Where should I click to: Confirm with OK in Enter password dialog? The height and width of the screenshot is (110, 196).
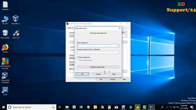(x=82, y=74)
